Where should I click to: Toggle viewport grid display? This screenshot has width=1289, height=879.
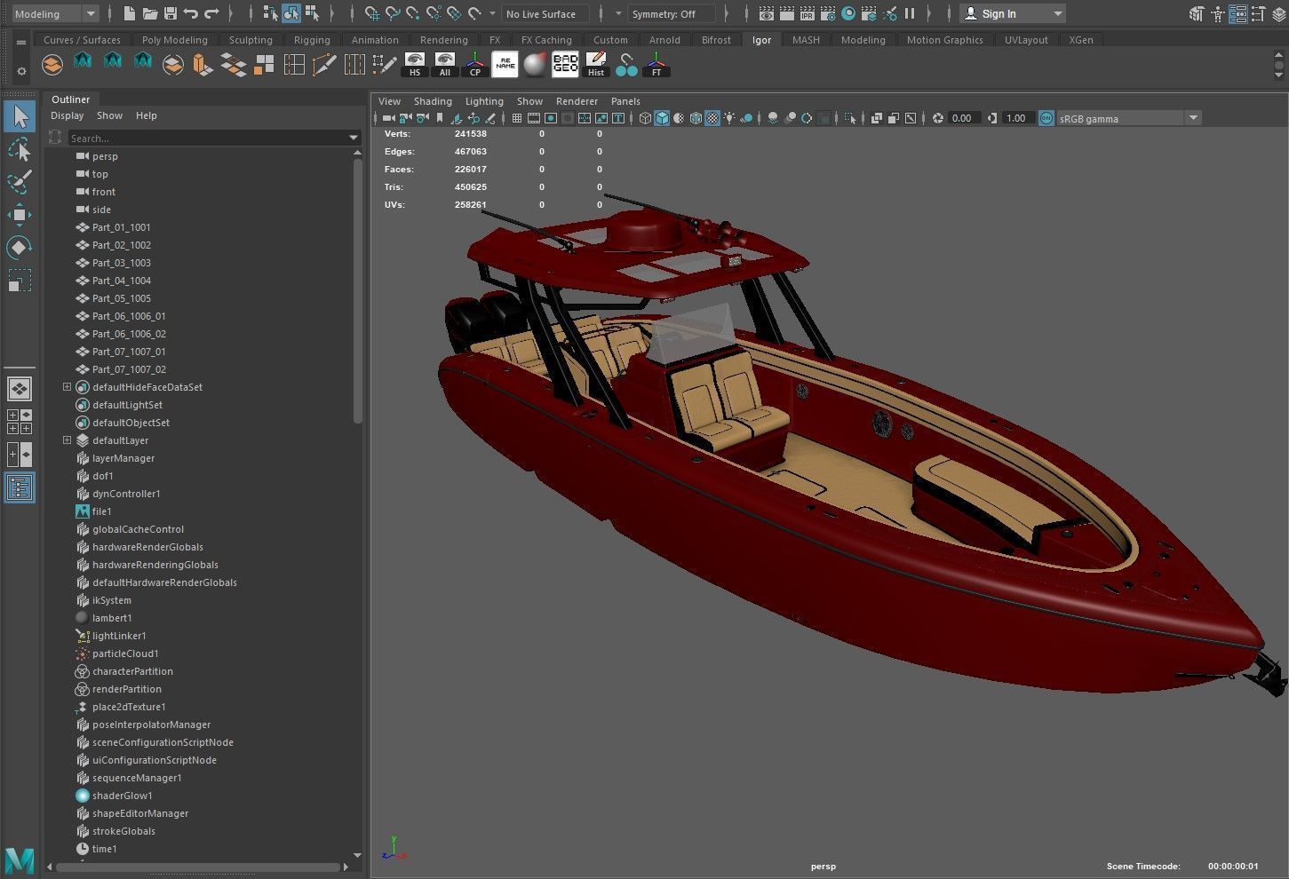[x=517, y=118]
